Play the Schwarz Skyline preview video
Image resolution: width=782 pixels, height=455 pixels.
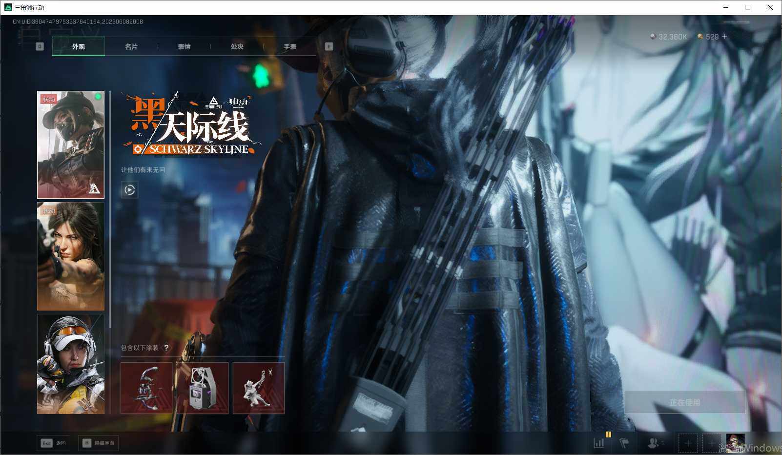point(130,189)
